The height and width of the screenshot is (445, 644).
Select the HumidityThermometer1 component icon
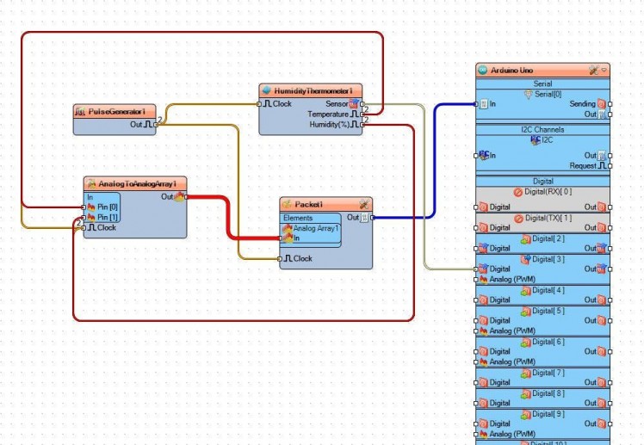pos(267,90)
